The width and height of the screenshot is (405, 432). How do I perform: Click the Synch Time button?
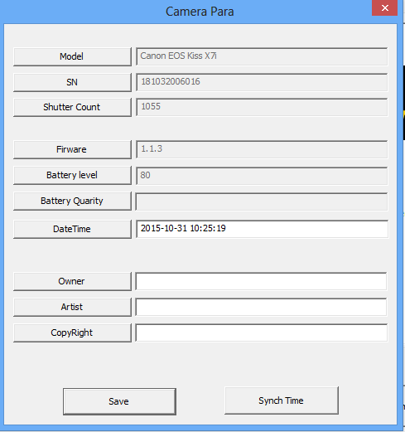coord(282,400)
